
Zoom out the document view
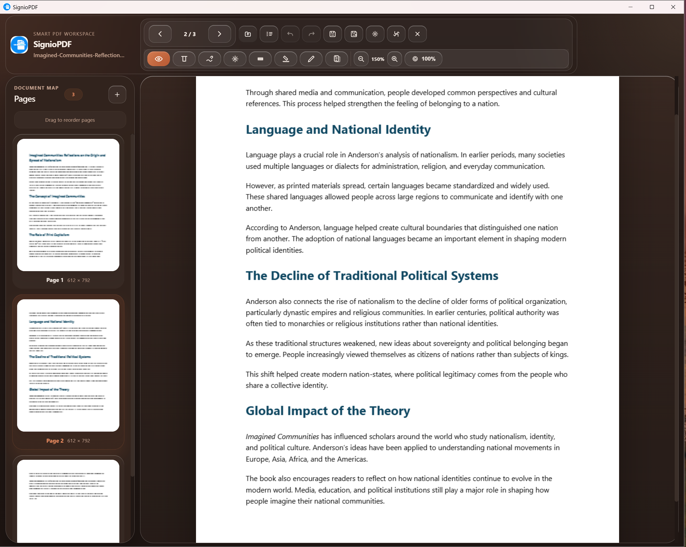(361, 59)
